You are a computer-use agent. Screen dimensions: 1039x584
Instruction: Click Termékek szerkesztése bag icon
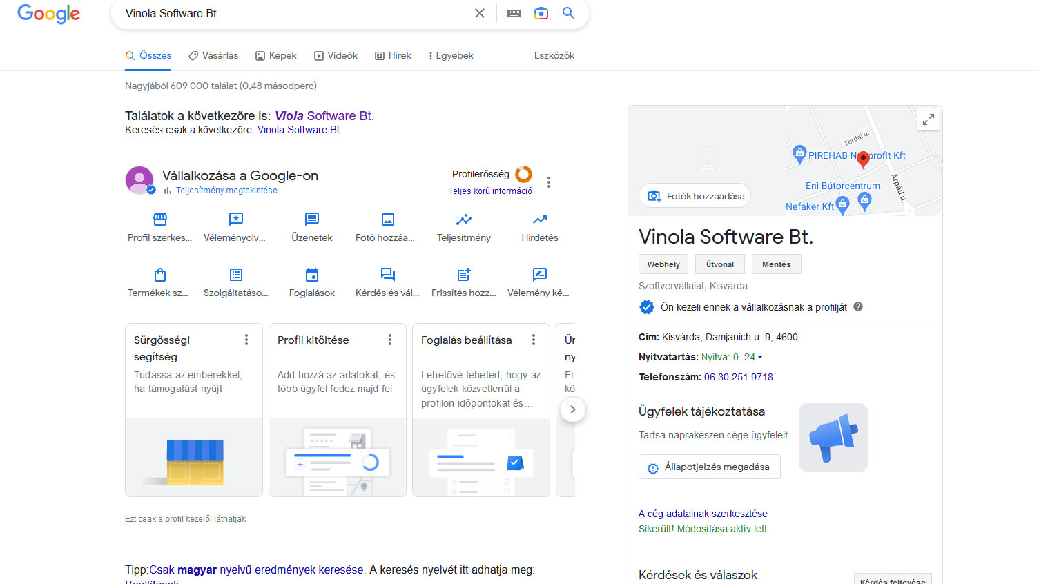click(x=160, y=275)
